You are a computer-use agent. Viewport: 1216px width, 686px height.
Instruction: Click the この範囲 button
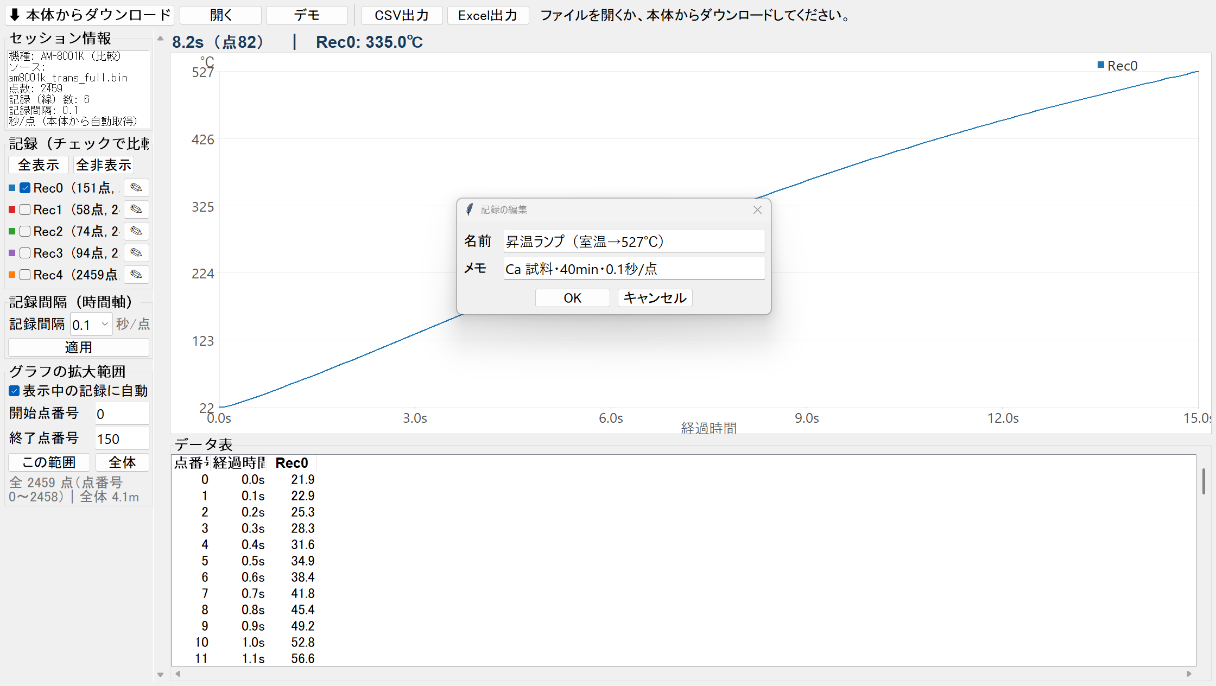(49, 462)
